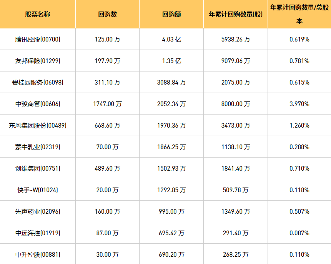Click the 4.03 亿 buyback amount cell
The height and width of the screenshot is (264, 331).
[x=171, y=39]
